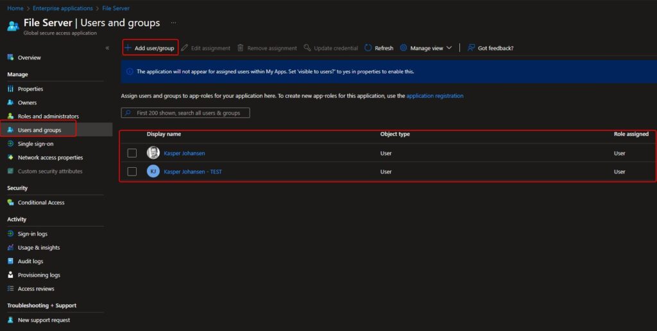This screenshot has height=331, width=657.
Task: Click the plus icon for Add user/group
Action: point(128,47)
